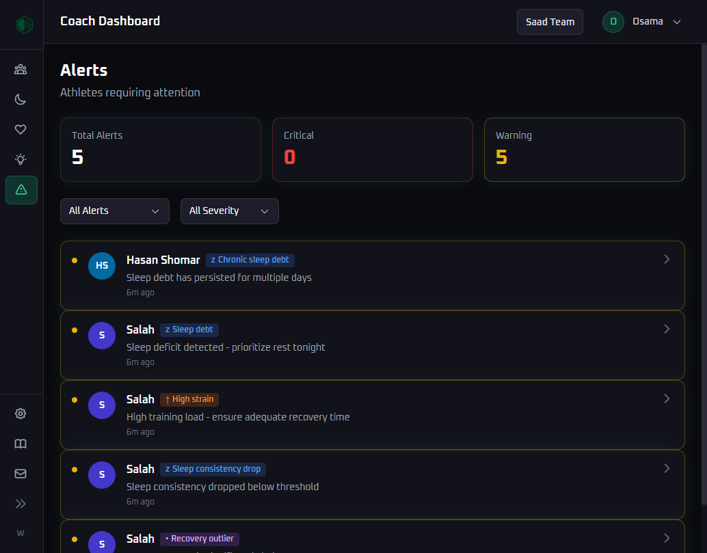The height and width of the screenshot is (553, 707).
Task: Select the Warning alerts summary card
Action: [x=584, y=150]
